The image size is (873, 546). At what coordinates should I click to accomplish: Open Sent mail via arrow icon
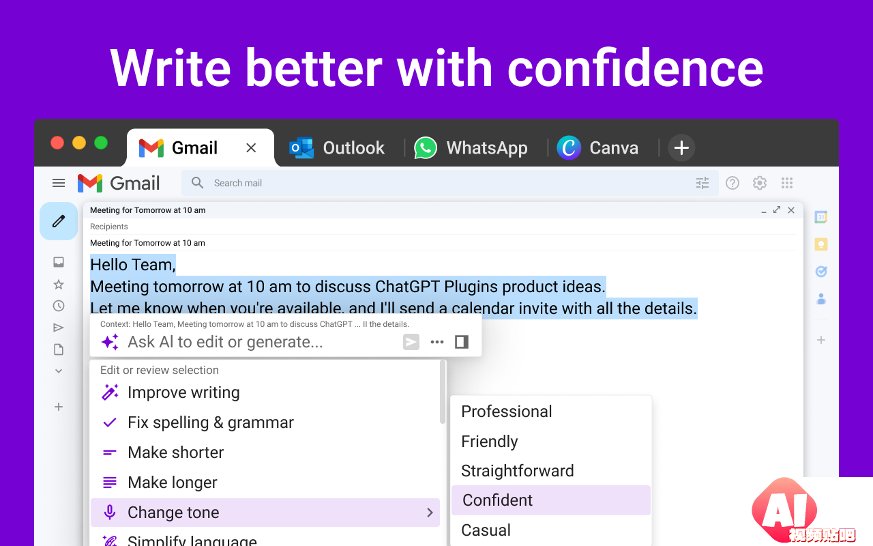click(59, 328)
